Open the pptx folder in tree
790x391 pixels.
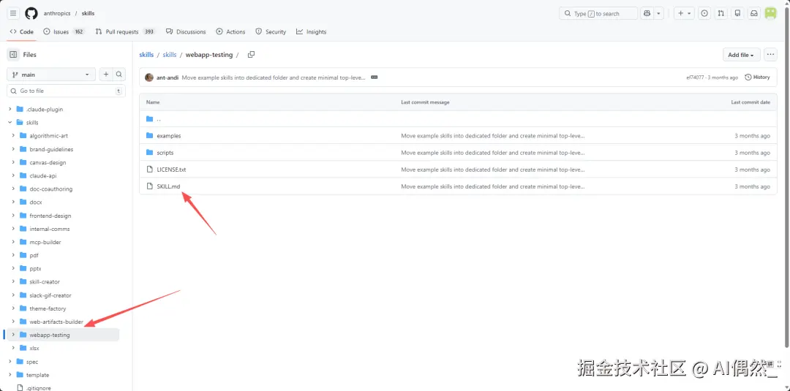[x=35, y=269]
